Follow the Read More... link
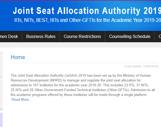This screenshot has height=128, width=161. pyautogui.click(x=22, y=100)
